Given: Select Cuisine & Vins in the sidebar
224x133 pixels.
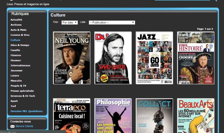Looking at the screenshot, I should [20, 35].
